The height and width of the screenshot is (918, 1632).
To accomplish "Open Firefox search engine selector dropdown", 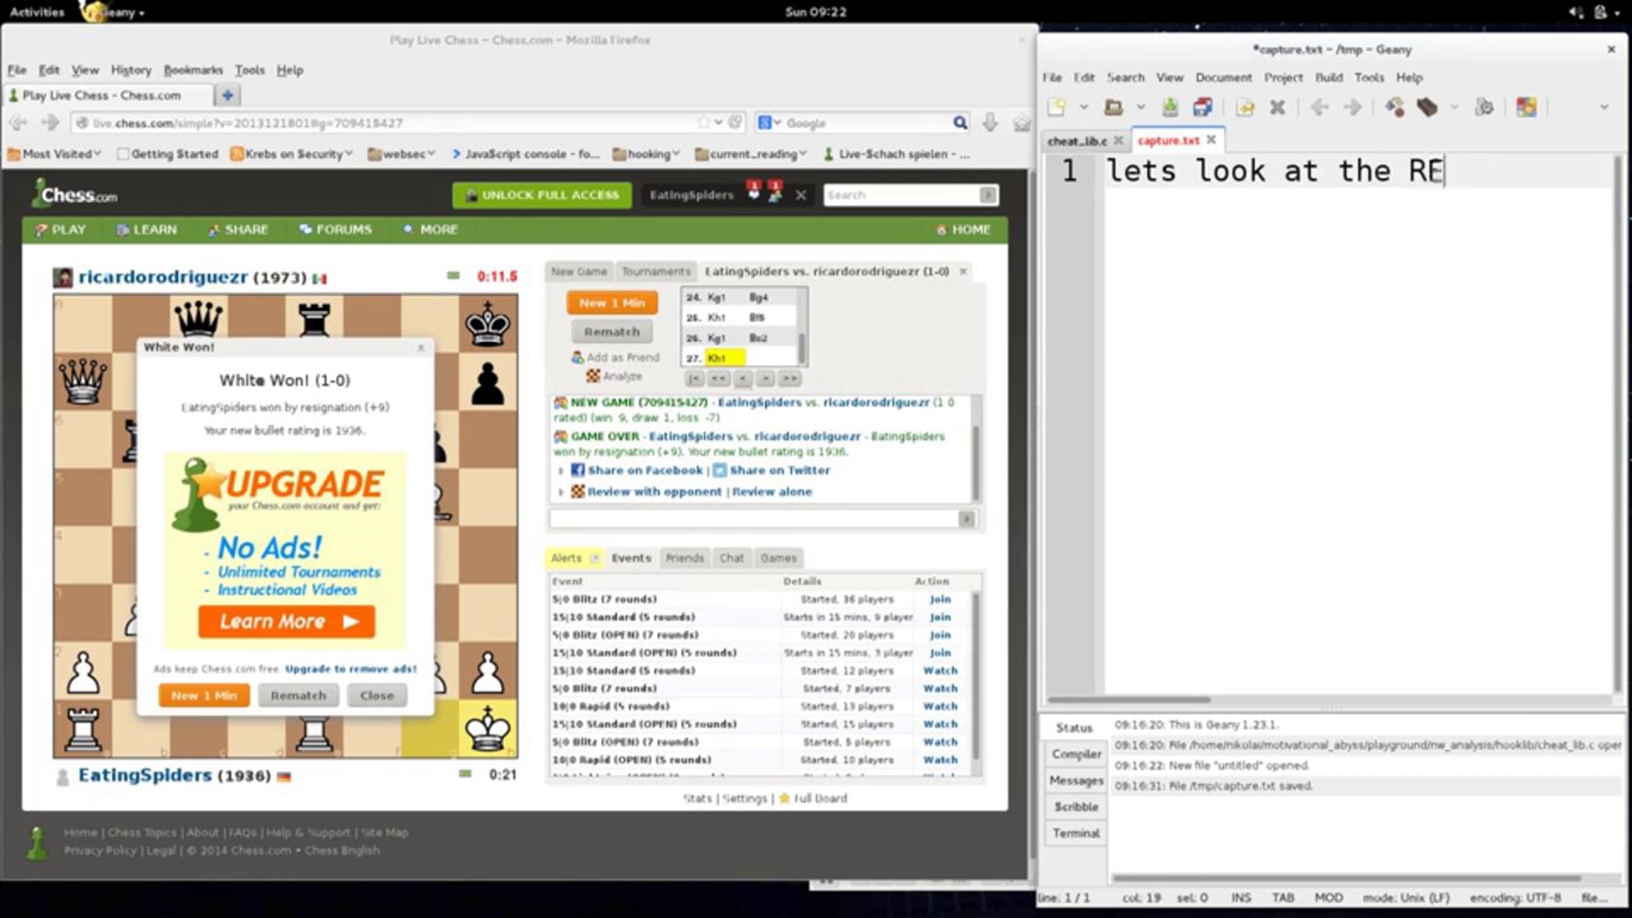I will 769,122.
